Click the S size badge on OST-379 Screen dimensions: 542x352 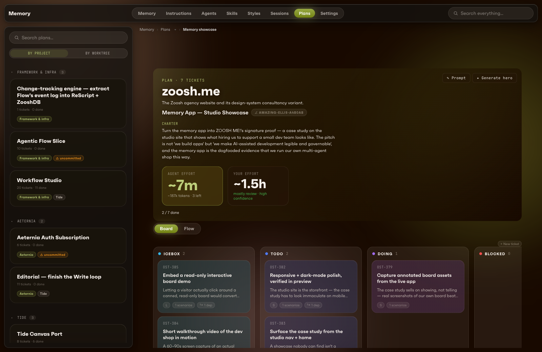click(381, 305)
